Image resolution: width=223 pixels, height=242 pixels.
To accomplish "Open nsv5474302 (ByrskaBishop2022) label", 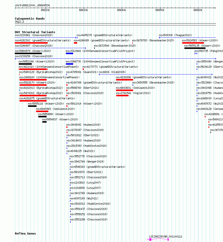I will click(41, 93).
